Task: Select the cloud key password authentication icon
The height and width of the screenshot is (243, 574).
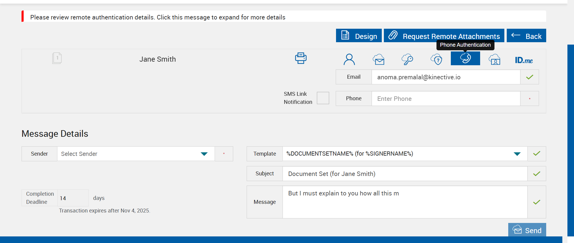Action: pos(407,59)
